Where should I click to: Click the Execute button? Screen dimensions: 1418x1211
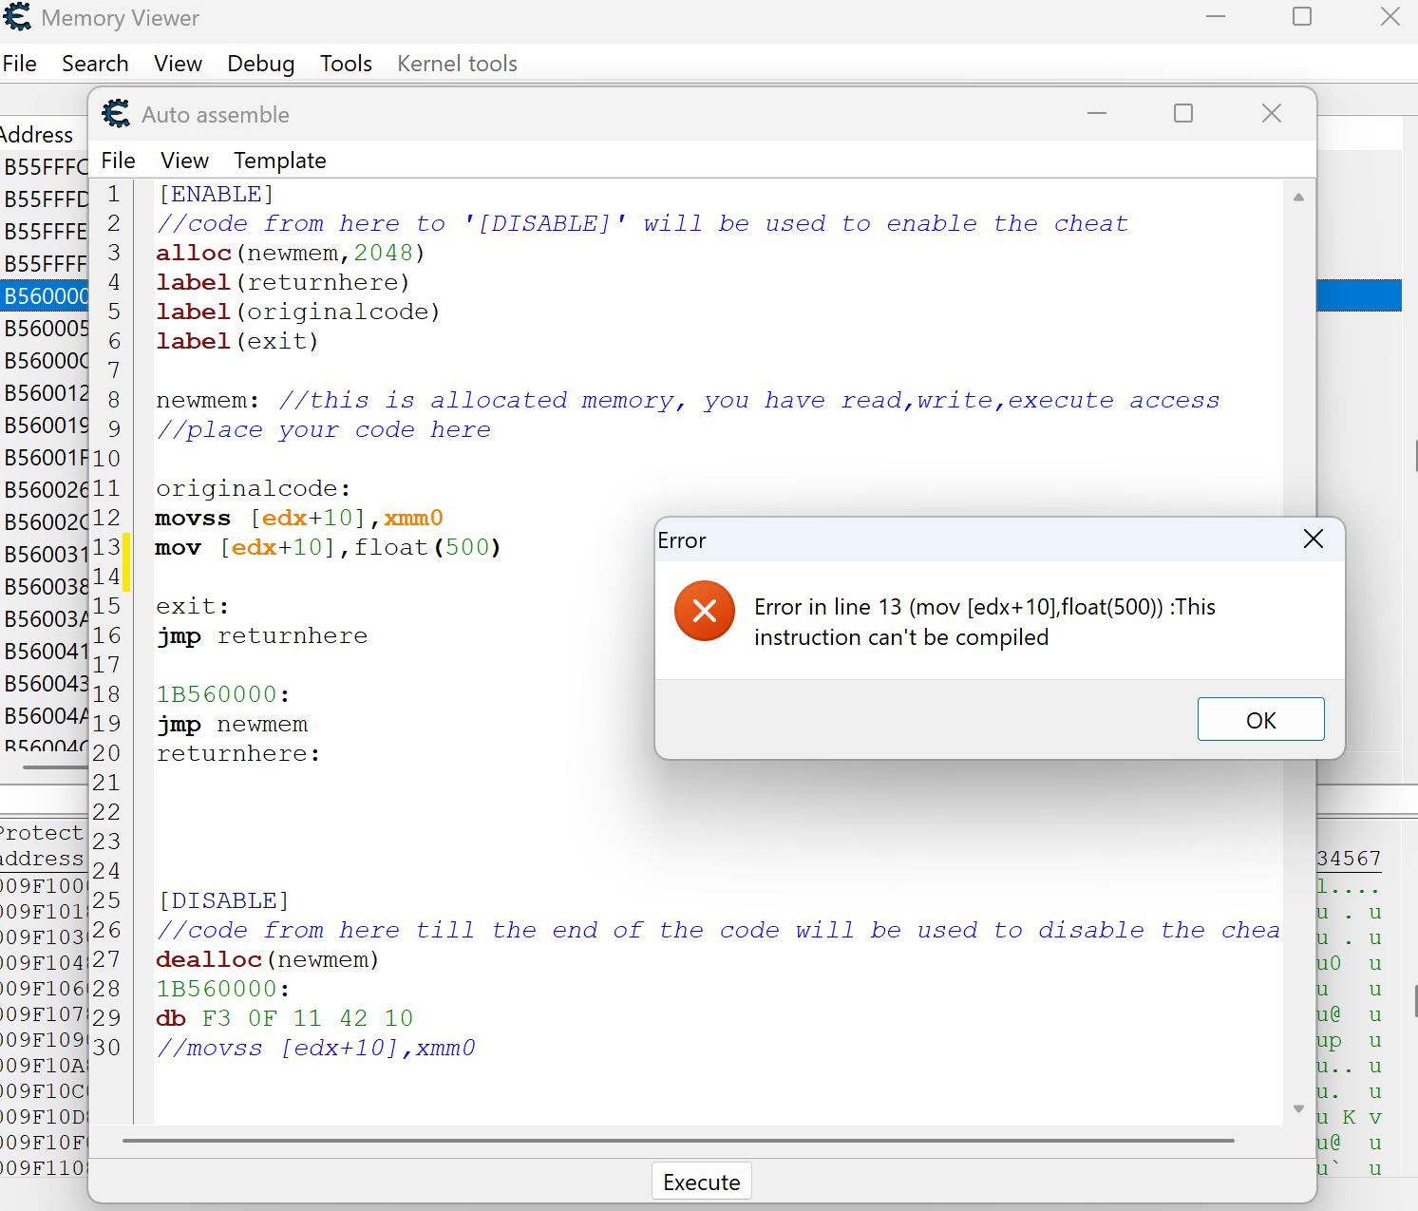[701, 1182]
